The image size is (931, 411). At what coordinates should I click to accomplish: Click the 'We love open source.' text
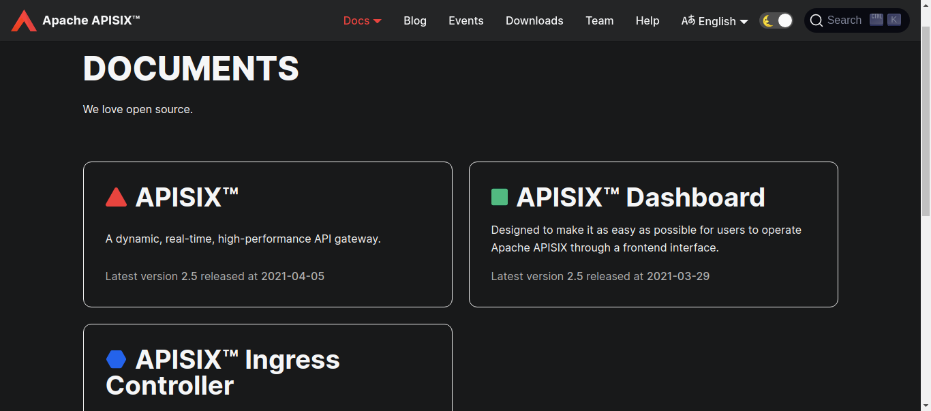point(138,109)
